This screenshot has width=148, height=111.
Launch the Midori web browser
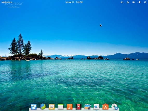click(x=43, y=107)
